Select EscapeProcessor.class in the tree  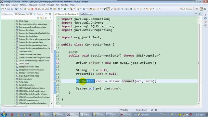pos(29,67)
